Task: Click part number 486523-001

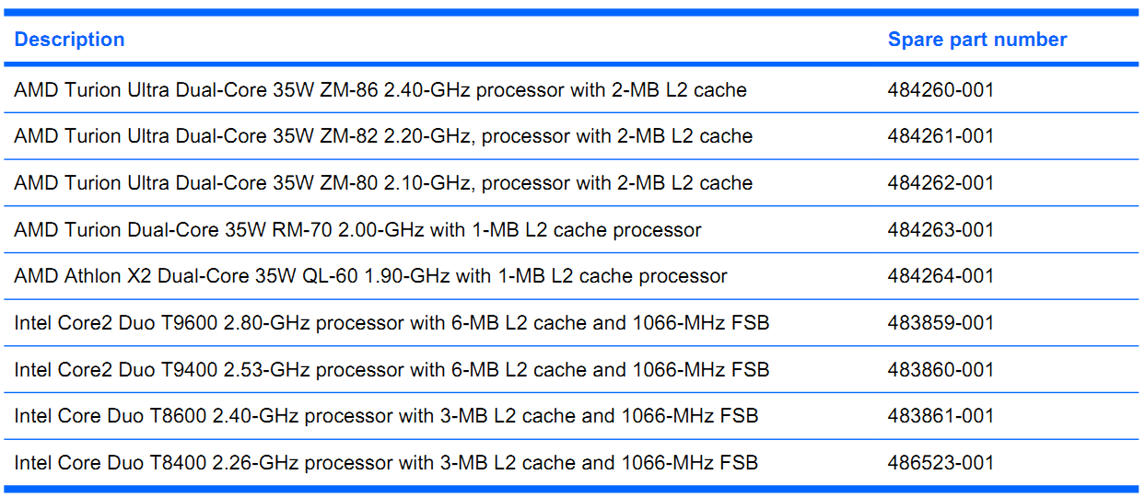Action: (x=941, y=463)
